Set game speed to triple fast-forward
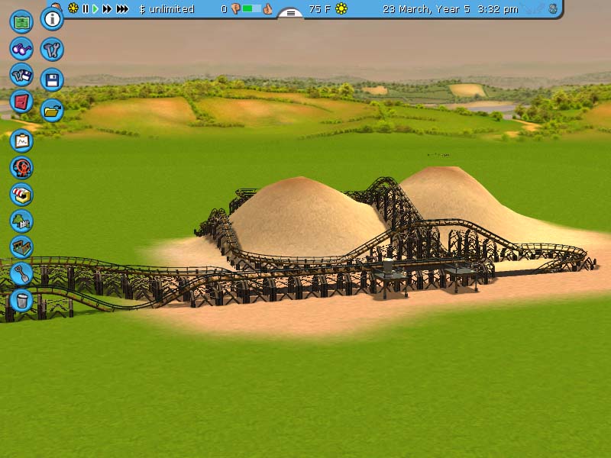 (x=122, y=8)
